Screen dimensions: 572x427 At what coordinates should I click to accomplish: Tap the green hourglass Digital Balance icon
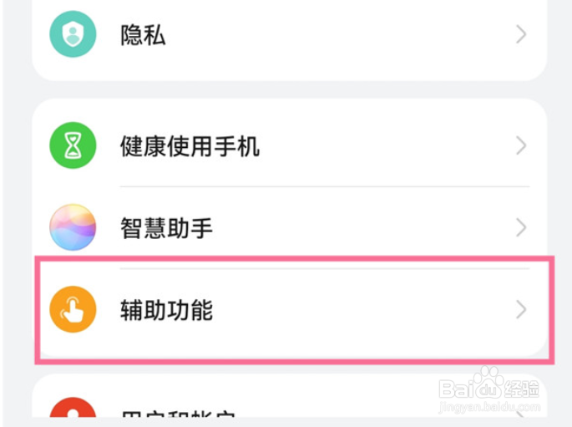73,145
